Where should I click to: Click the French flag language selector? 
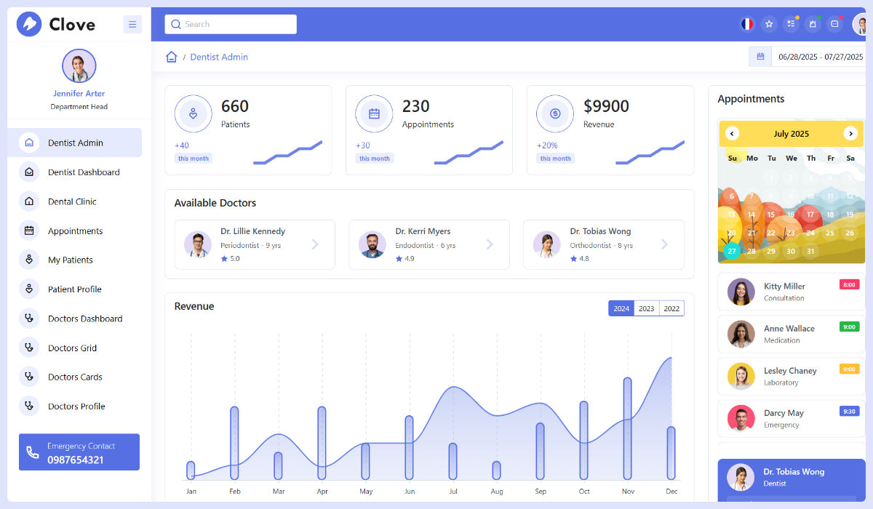(747, 24)
